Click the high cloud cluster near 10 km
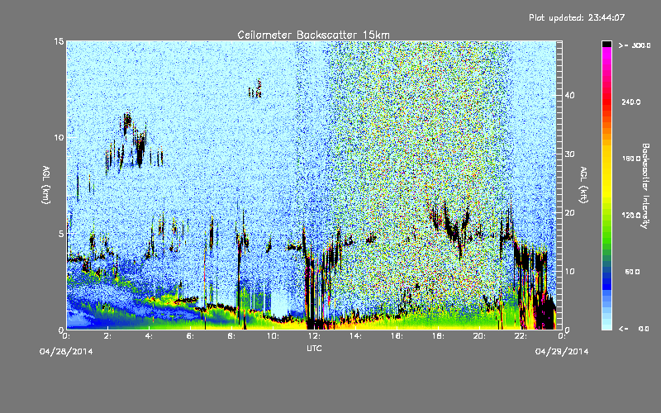The image size is (661, 413). (133, 141)
